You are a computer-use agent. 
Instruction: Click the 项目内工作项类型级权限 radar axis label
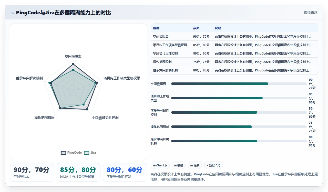122,78
